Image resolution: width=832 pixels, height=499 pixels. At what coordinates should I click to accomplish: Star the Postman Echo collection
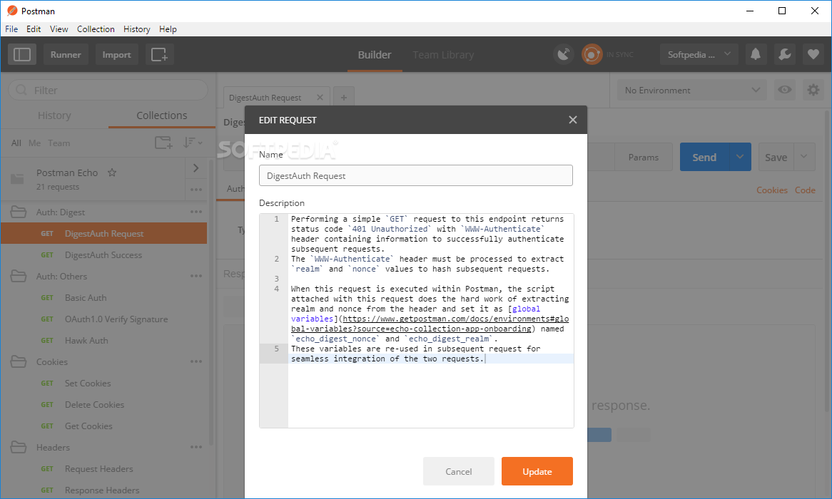[112, 173]
